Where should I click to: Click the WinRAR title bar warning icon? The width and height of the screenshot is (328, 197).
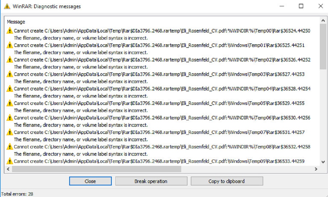7,6
